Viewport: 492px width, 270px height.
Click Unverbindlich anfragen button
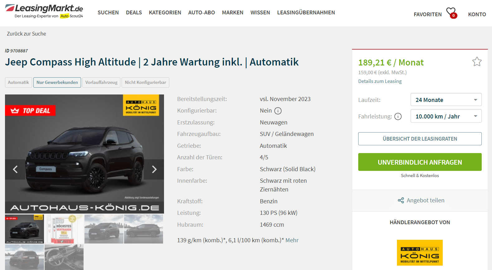420,162
